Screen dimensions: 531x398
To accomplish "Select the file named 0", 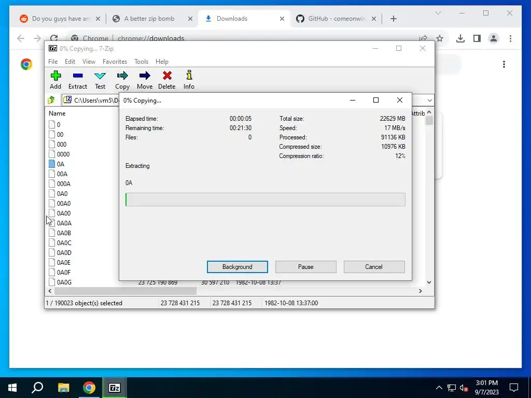I will coord(54,124).
